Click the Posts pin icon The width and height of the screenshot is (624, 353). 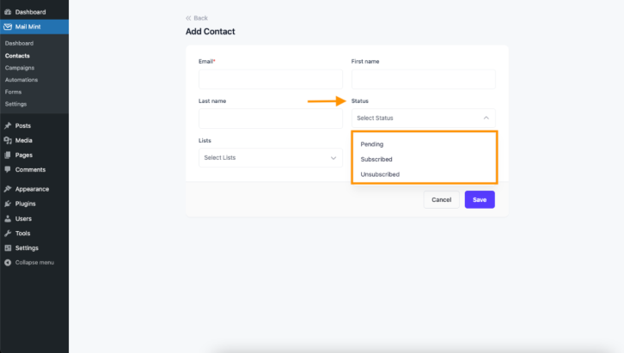8,125
